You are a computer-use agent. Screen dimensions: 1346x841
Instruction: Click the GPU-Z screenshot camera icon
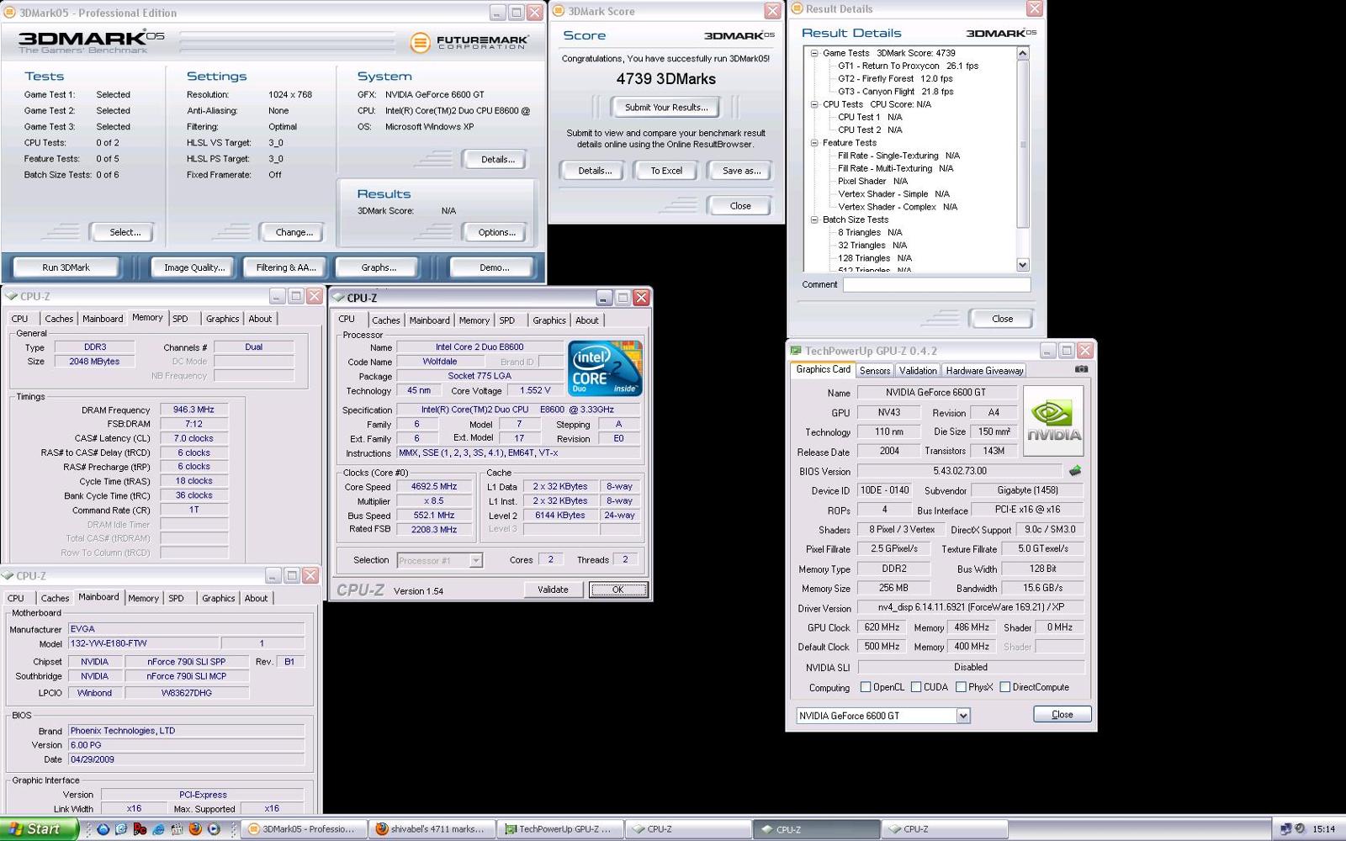pyautogui.click(x=1081, y=369)
